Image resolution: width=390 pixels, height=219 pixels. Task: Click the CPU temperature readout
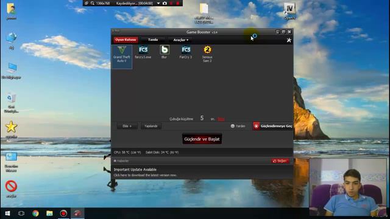point(127,153)
